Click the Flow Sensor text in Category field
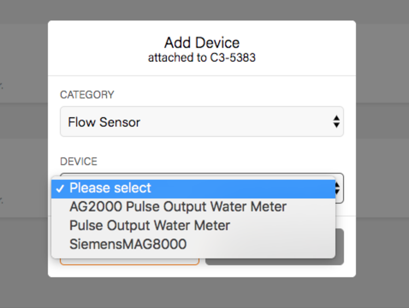The width and height of the screenshot is (409, 308). point(104,122)
